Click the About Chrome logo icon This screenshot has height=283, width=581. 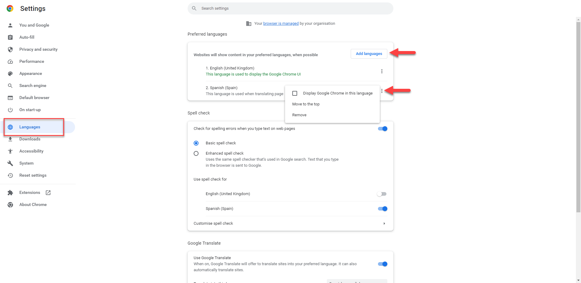10,204
